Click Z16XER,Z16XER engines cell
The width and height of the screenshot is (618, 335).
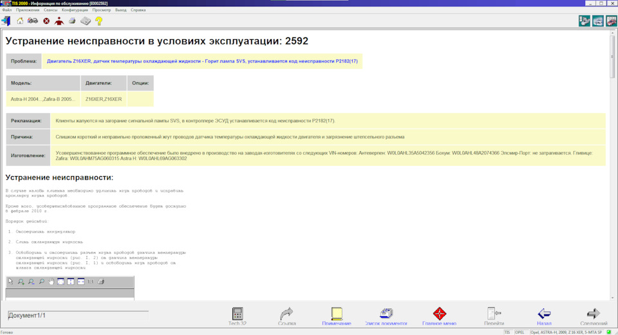(104, 99)
